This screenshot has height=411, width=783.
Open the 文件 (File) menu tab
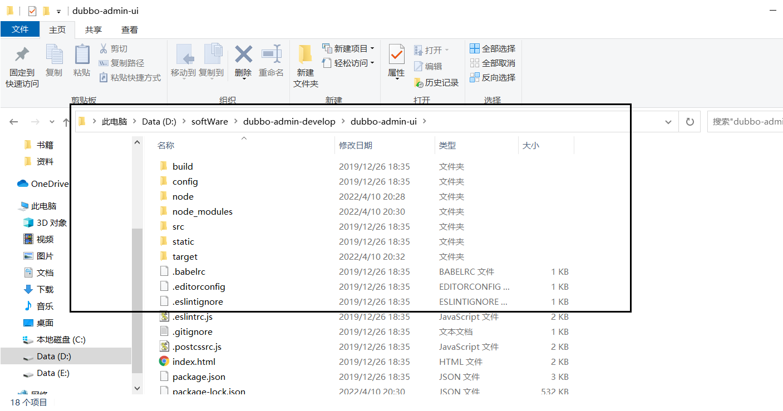[x=20, y=29]
